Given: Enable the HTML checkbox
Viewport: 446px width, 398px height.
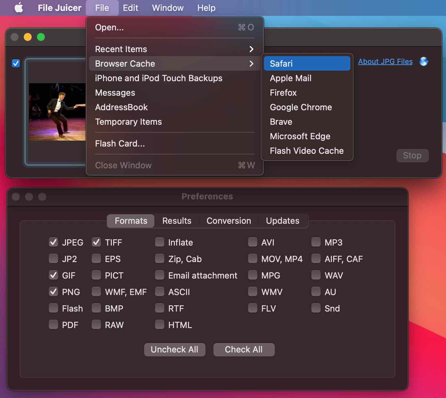Looking at the screenshot, I should [160, 324].
